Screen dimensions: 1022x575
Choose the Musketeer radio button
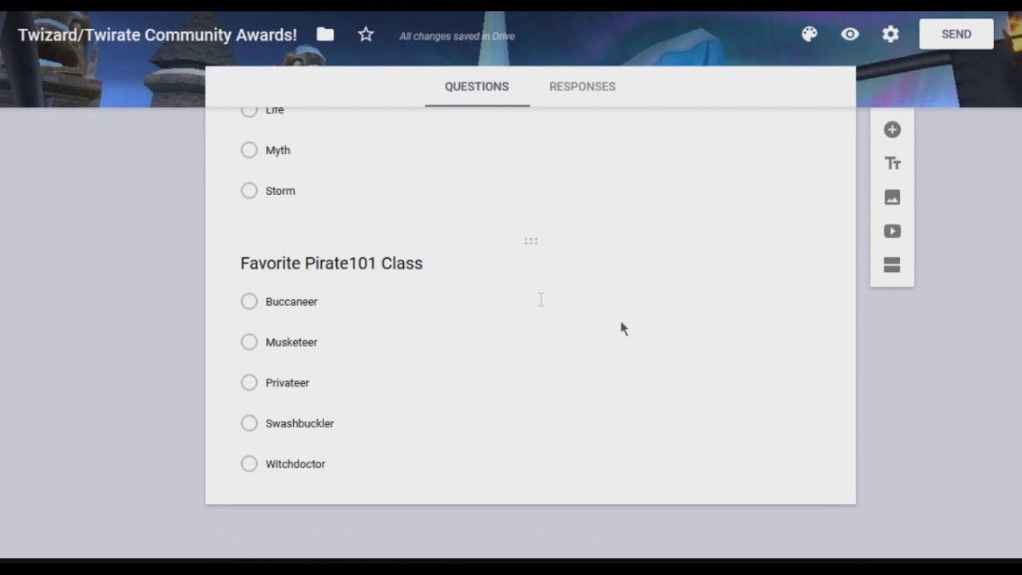click(249, 342)
